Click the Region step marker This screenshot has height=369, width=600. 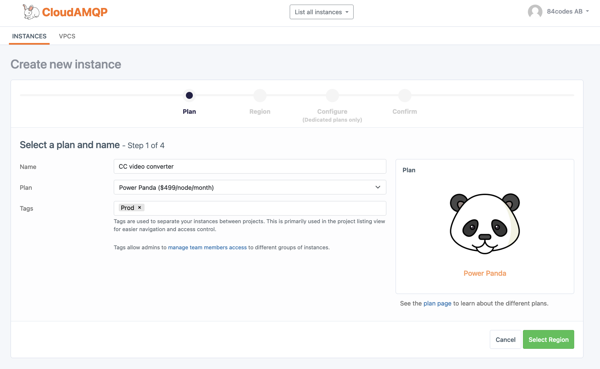tap(260, 96)
